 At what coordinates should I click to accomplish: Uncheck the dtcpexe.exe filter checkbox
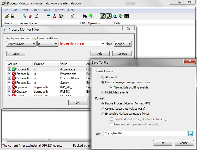[x=9, y=69]
